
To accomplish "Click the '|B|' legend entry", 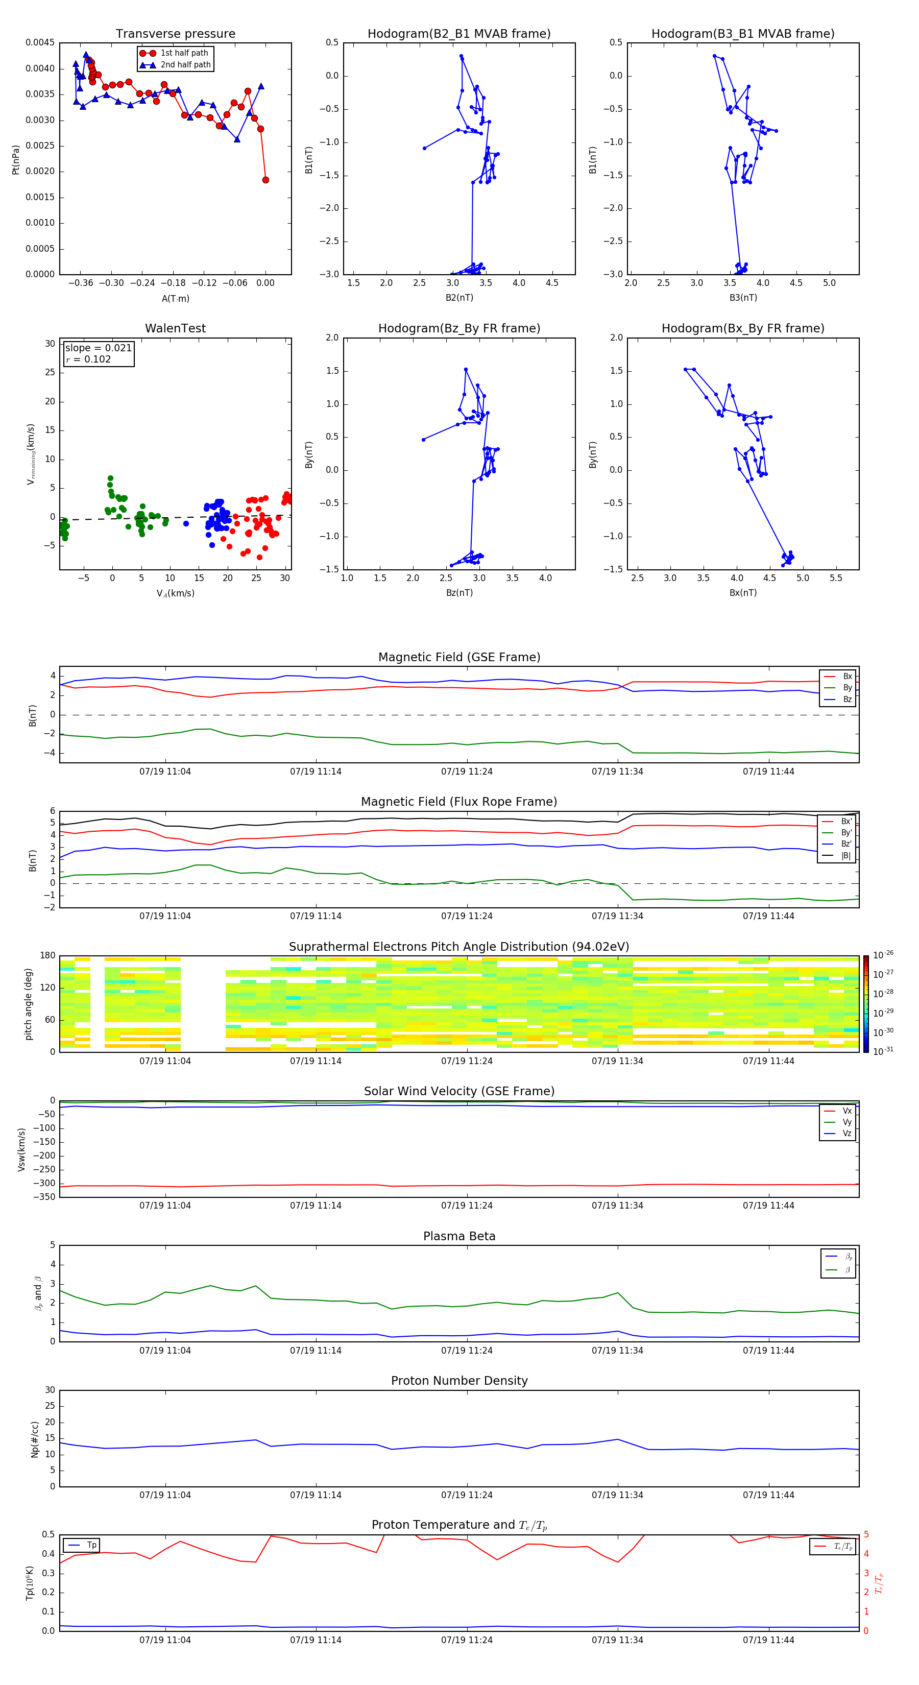I will tap(837, 856).
